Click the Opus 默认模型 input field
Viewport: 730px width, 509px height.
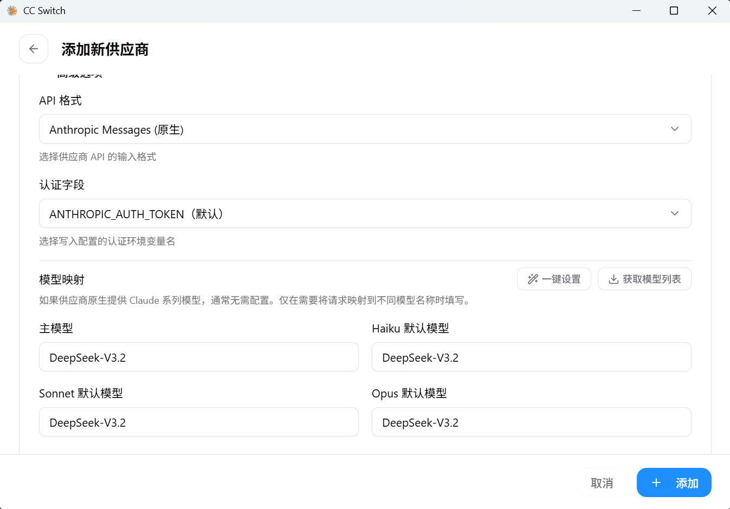[x=532, y=422]
